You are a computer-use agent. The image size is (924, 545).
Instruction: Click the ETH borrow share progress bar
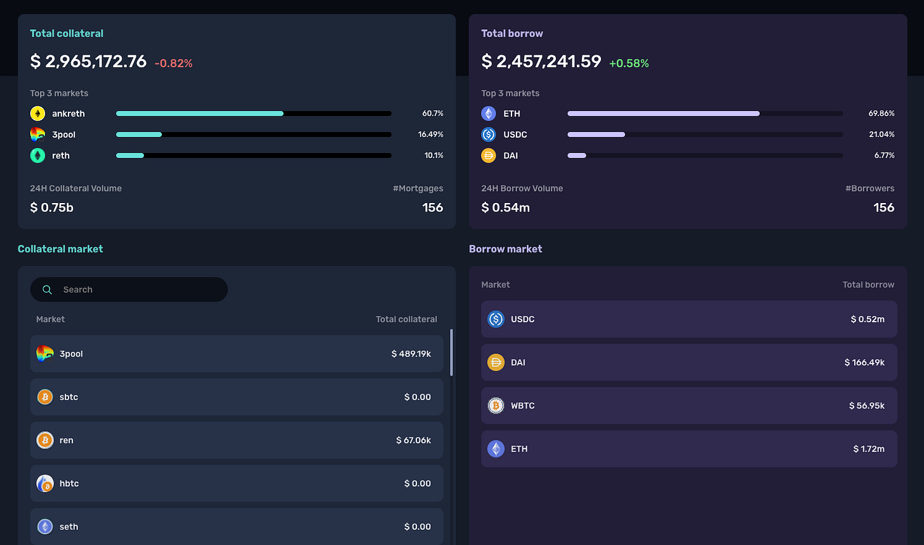coord(705,114)
